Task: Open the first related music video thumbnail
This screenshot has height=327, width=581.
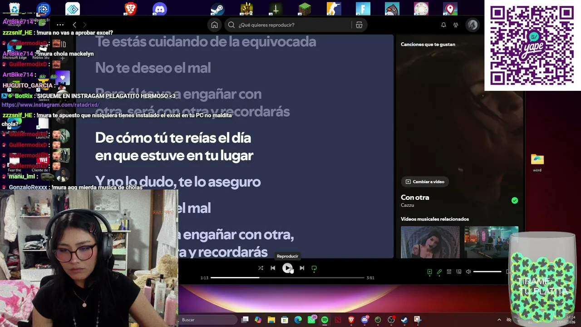Action: click(x=430, y=242)
